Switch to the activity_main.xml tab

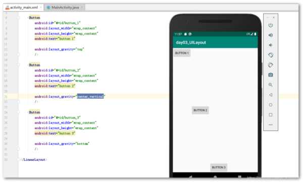click(x=24, y=8)
